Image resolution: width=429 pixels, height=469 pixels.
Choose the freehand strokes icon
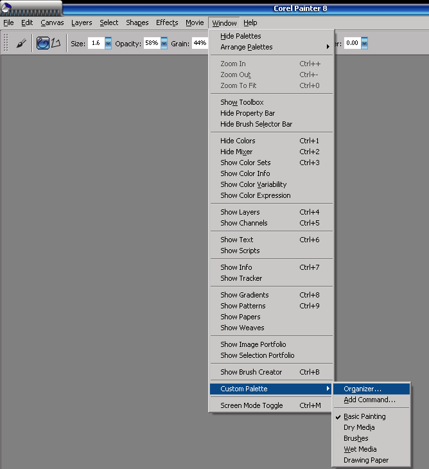pos(43,43)
